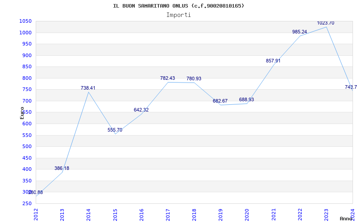Select the 555.70 data label

(x=115, y=130)
